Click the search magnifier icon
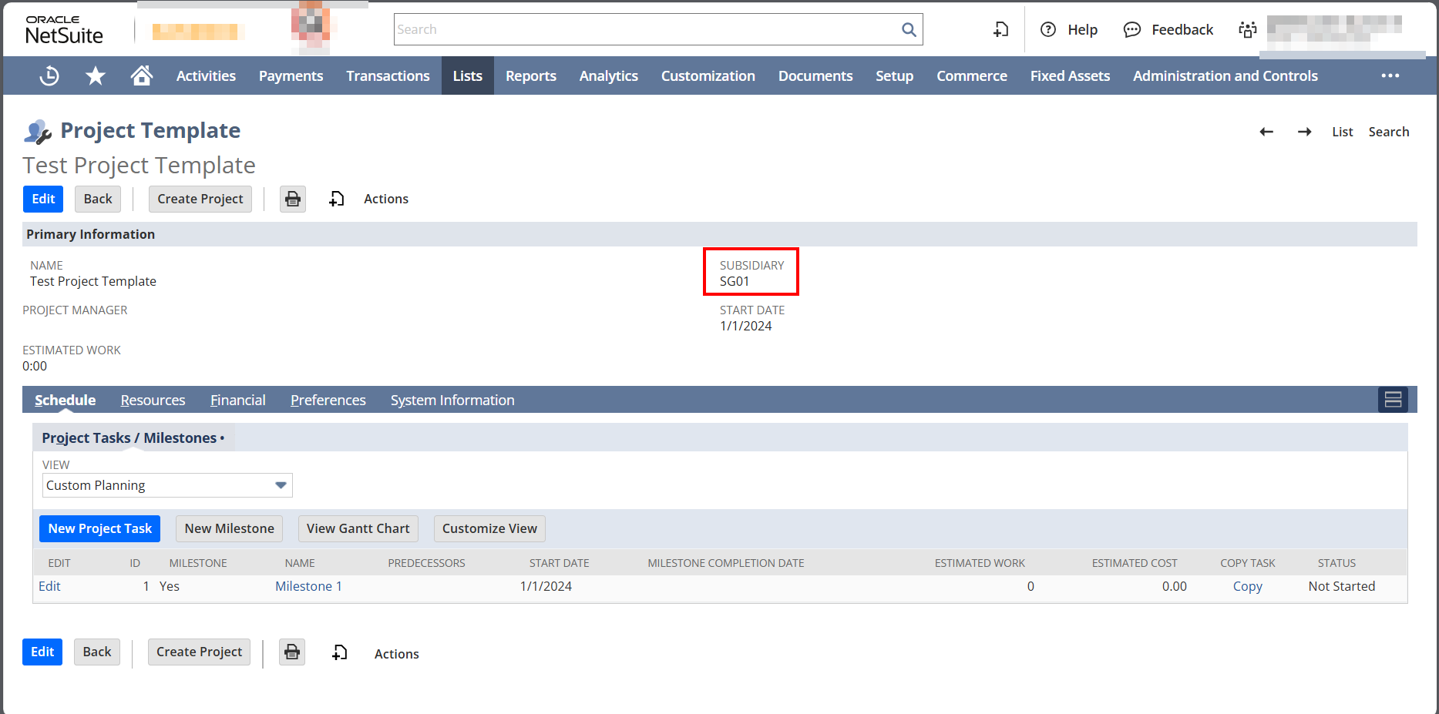Image resolution: width=1439 pixels, height=714 pixels. click(x=909, y=29)
